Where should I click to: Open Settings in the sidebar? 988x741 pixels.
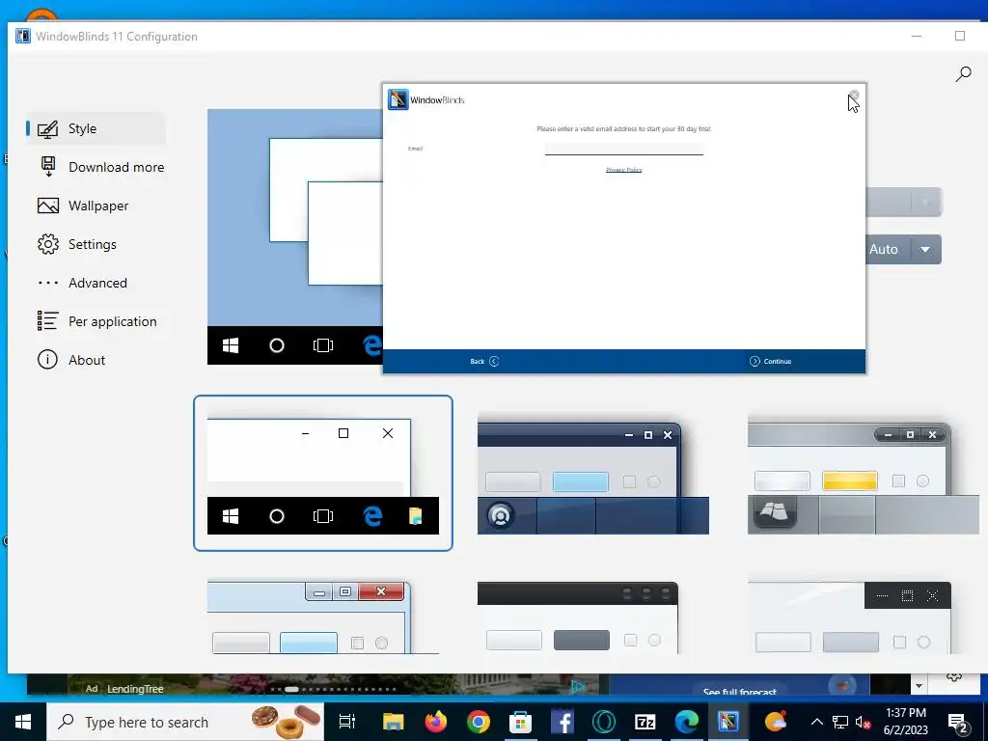pyautogui.click(x=77, y=244)
